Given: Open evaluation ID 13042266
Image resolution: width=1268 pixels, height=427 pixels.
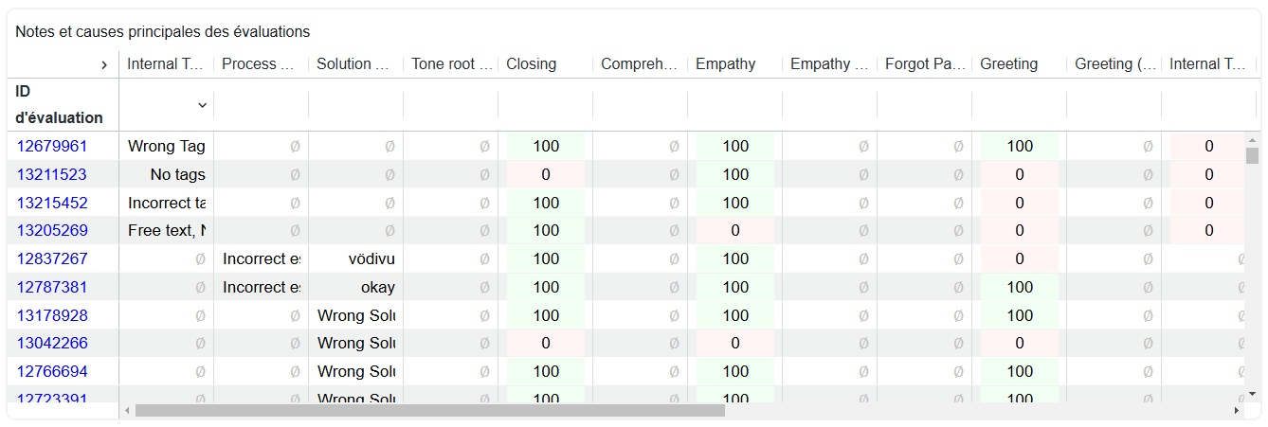Looking at the screenshot, I should 52,343.
